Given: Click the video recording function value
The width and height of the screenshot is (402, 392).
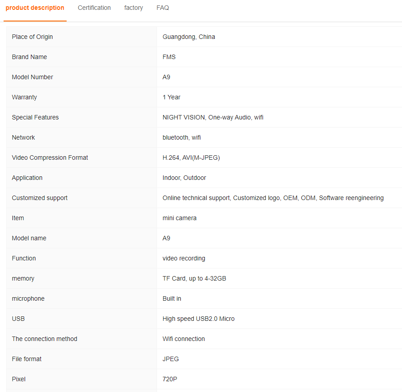Looking at the screenshot, I should click(x=184, y=258).
